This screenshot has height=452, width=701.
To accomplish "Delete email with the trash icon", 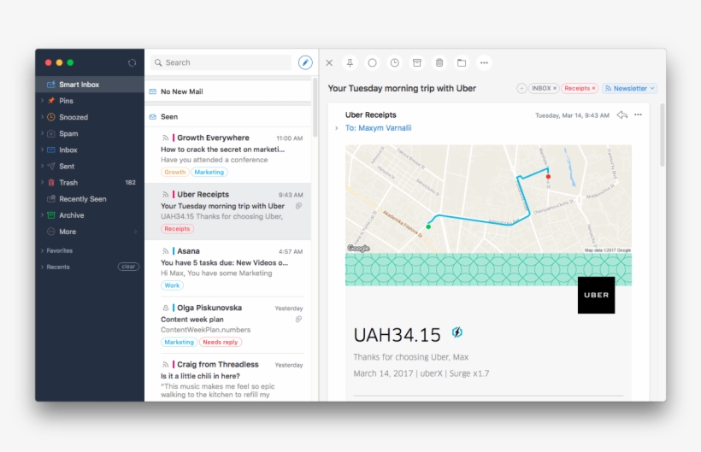I will pyautogui.click(x=439, y=62).
